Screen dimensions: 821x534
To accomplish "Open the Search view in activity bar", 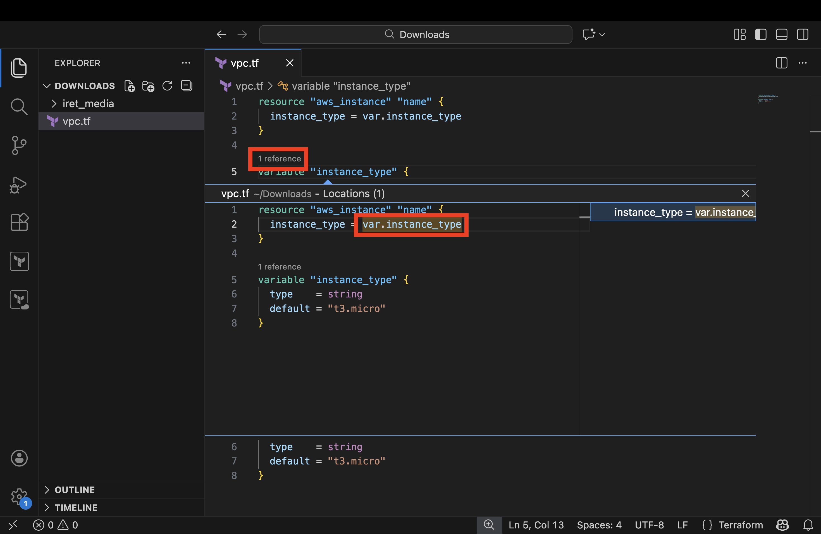I will tap(19, 107).
